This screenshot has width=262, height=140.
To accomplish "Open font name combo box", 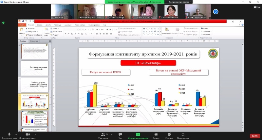I will click(x=71, y=29).
